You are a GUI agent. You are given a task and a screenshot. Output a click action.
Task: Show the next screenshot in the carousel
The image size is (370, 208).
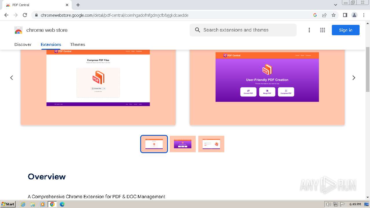click(x=354, y=78)
